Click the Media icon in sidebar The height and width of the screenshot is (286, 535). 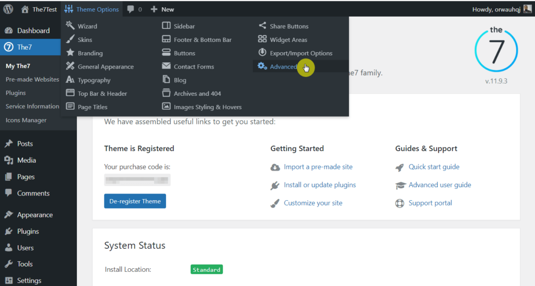(9, 160)
